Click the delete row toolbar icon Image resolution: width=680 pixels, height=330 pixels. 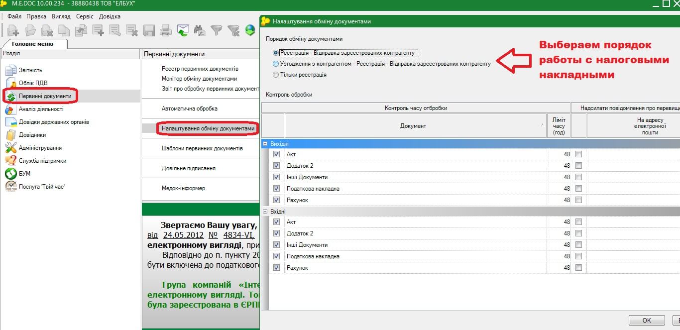(132, 31)
